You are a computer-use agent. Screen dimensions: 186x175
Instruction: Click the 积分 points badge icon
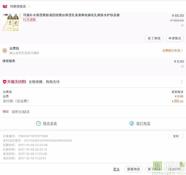[6, 112]
